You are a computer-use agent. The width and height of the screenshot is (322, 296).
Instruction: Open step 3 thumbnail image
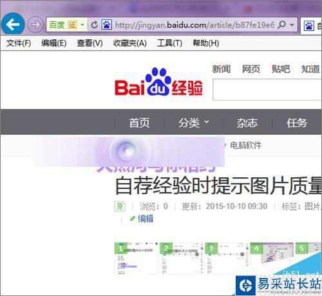click(x=227, y=258)
